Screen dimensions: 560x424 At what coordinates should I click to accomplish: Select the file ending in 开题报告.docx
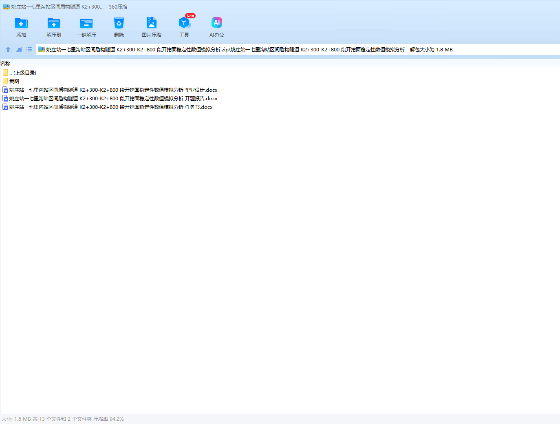[x=113, y=99]
